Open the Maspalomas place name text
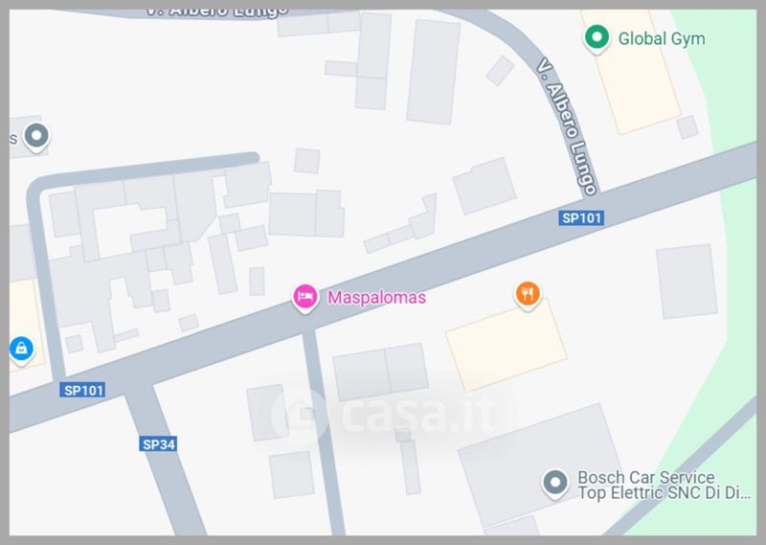766x545 pixels. [x=376, y=297]
